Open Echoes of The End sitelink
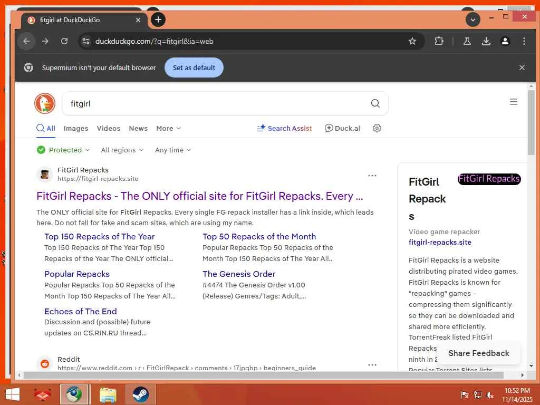Viewport: 540px width, 405px height. (81, 311)
